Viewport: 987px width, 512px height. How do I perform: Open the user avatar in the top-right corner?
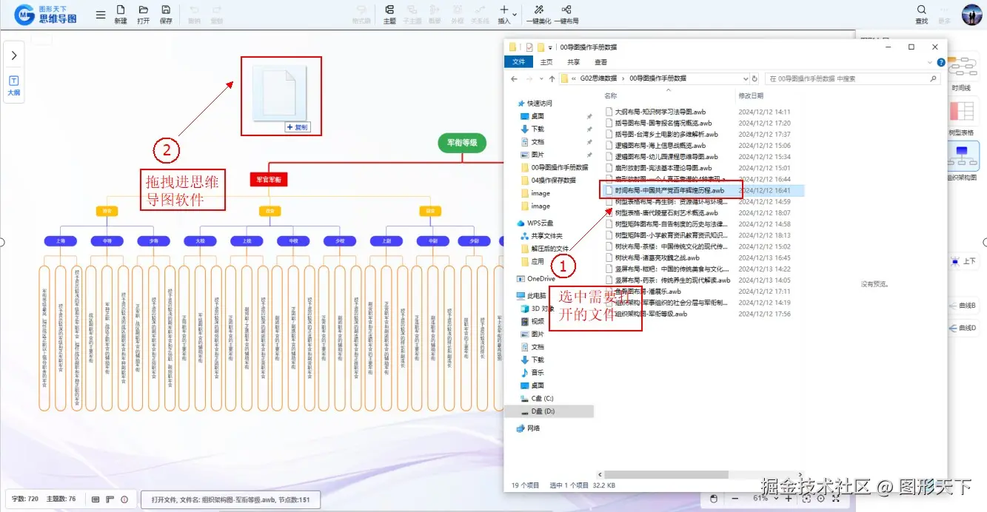(971, 14)
